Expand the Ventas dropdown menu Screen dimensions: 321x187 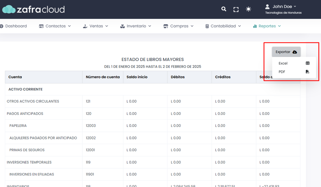(96, 26)
